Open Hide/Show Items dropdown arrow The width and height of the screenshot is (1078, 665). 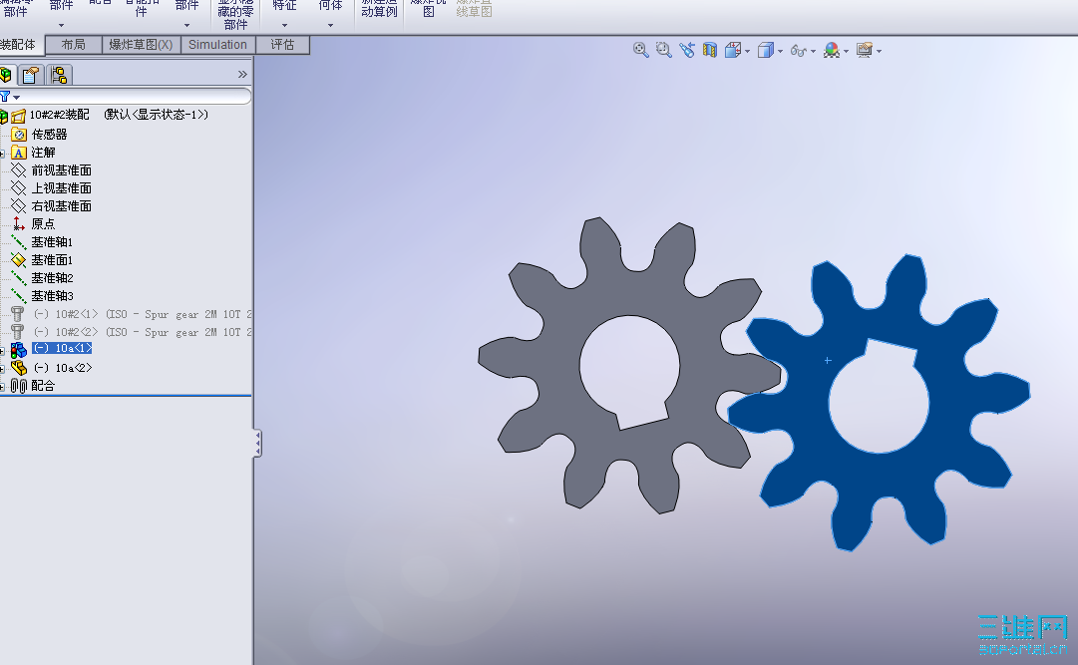pos(814,52)
